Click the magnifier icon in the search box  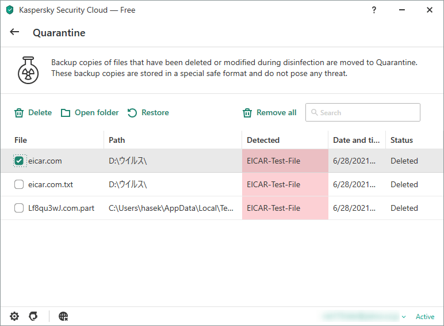coord(315,112)
